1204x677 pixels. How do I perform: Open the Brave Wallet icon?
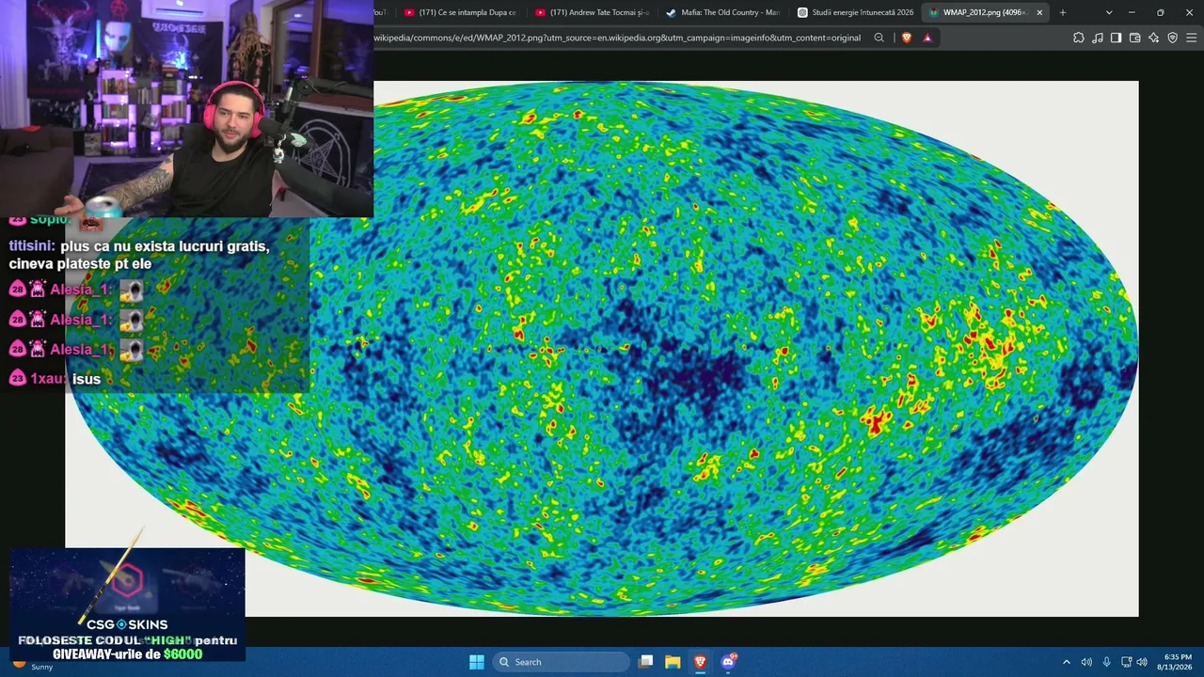(1134, 38)
